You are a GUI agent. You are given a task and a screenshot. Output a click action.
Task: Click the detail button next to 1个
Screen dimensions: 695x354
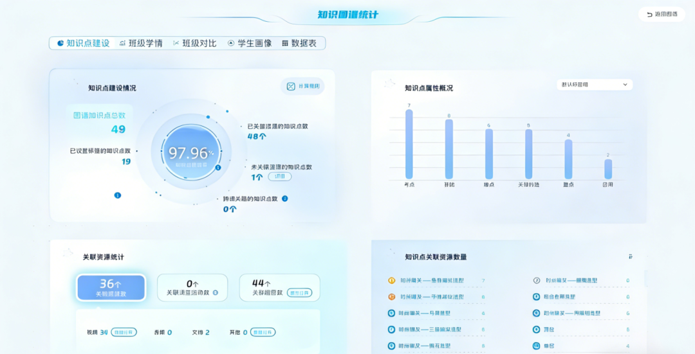pos(279,177)
